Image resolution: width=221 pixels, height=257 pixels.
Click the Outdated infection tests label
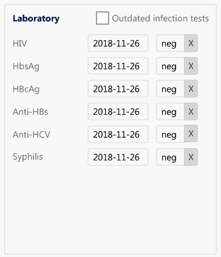tap(160, 18)
